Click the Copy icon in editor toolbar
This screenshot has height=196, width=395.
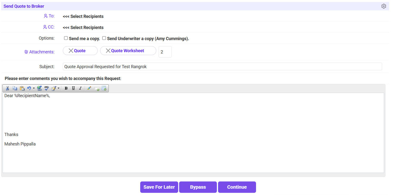(15, 88)
